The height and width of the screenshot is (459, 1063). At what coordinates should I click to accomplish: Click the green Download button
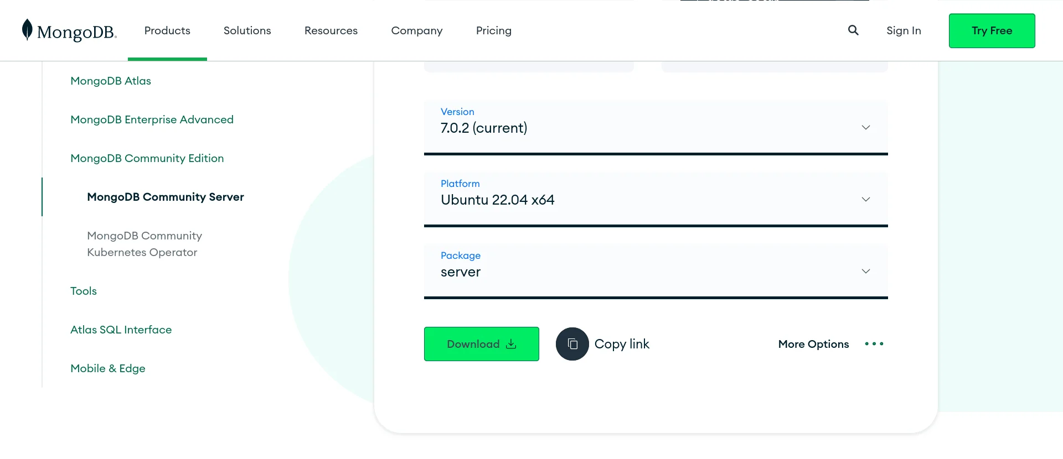coord(482,344)
